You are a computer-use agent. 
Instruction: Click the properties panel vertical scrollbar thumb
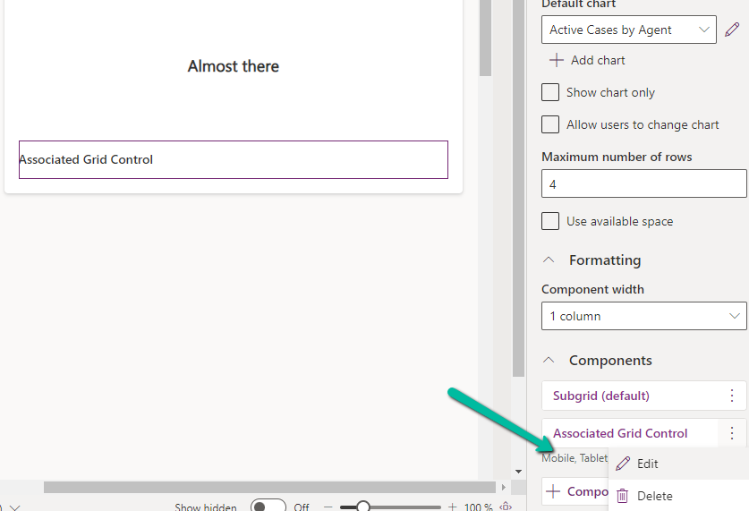click(519, 188)
